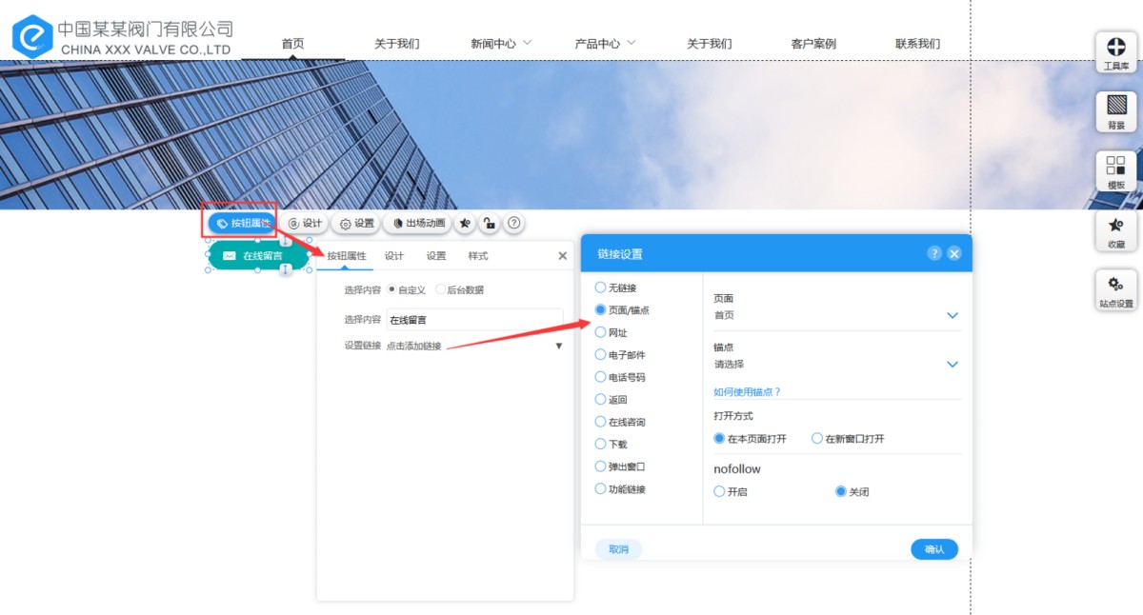Choose 在新窗口打开 open method
The image size is (1143, 615).
(x=817, y=439)
